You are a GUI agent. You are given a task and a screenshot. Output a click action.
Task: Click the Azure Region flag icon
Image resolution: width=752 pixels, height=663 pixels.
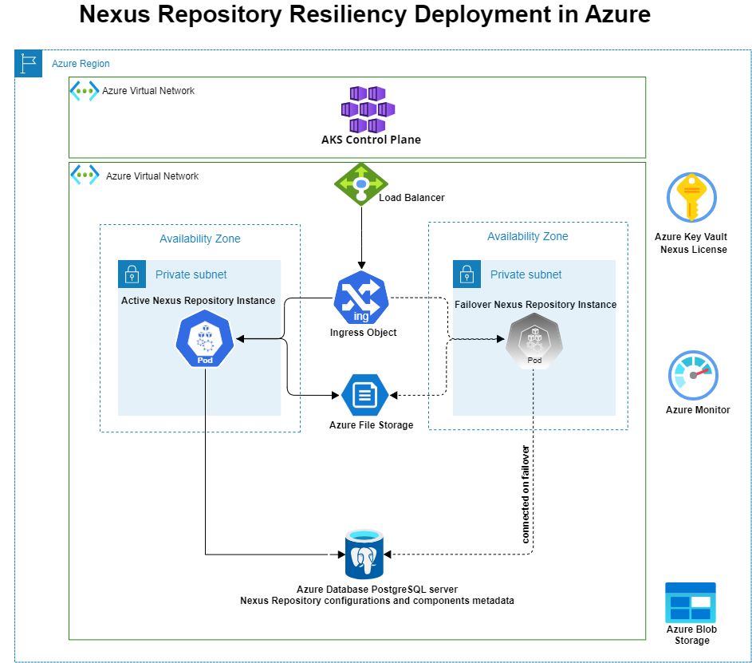click(x=28, y=63)
